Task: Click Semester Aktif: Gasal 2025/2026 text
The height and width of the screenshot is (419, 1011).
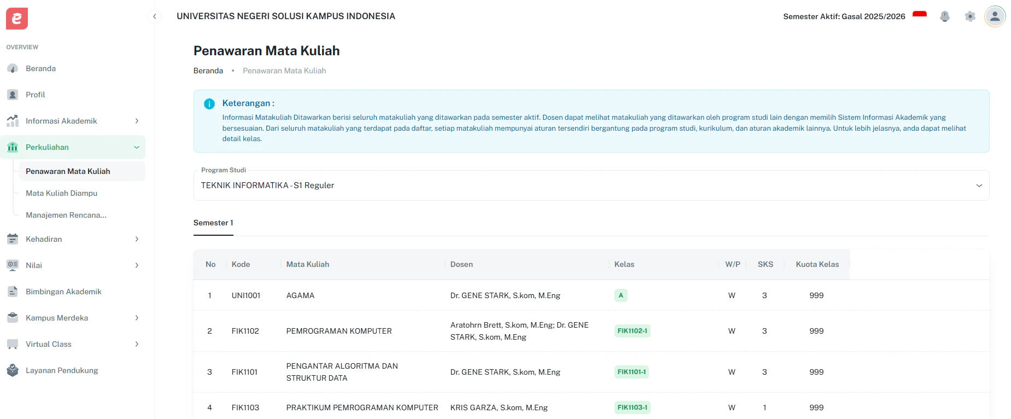Action: click(844, 16)
